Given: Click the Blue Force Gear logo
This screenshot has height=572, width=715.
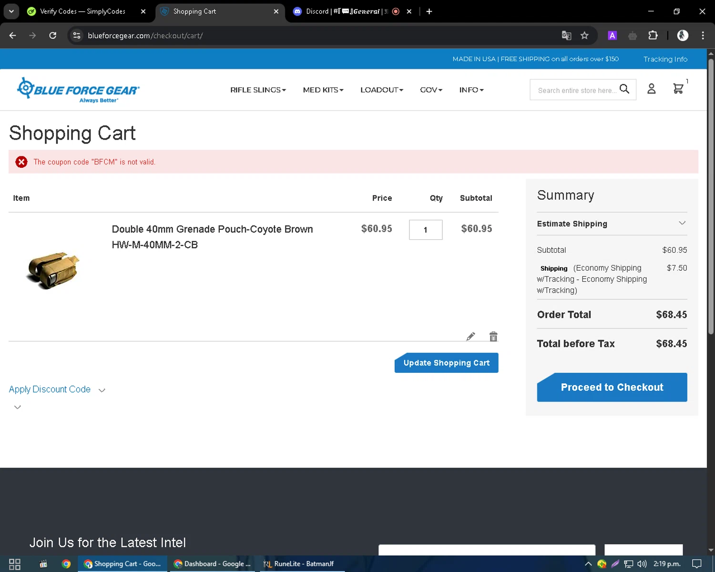Looking at the screenshot, I should click(x=78, y=90).
